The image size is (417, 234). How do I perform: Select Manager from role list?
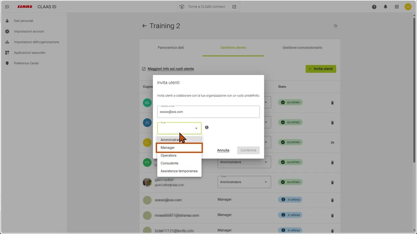pos(179,148)
